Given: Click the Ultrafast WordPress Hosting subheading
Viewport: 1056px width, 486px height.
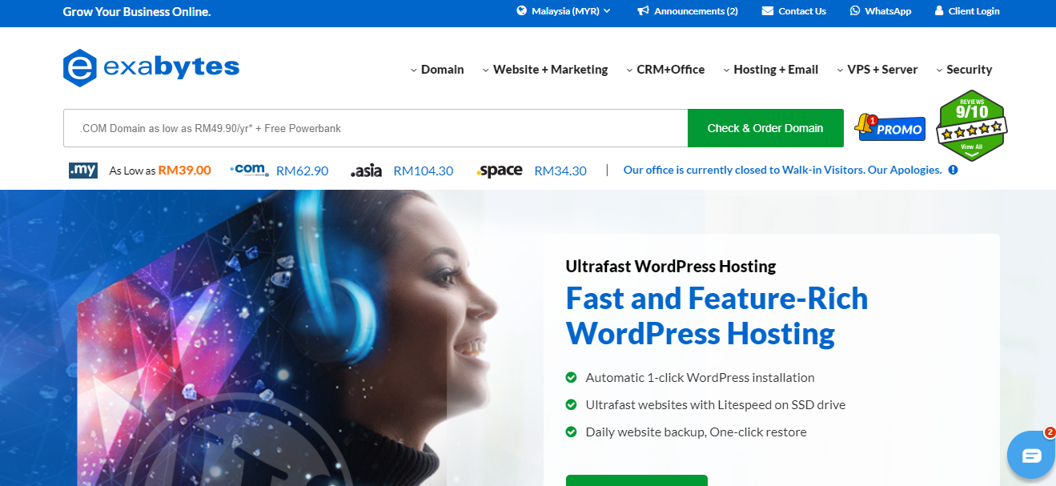Looking at the screenshot, I should pos(671,266).
